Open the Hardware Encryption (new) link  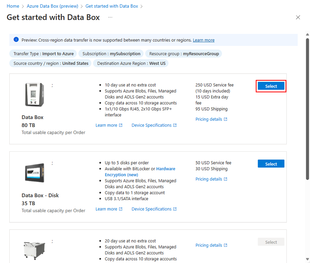click(140, 172)
